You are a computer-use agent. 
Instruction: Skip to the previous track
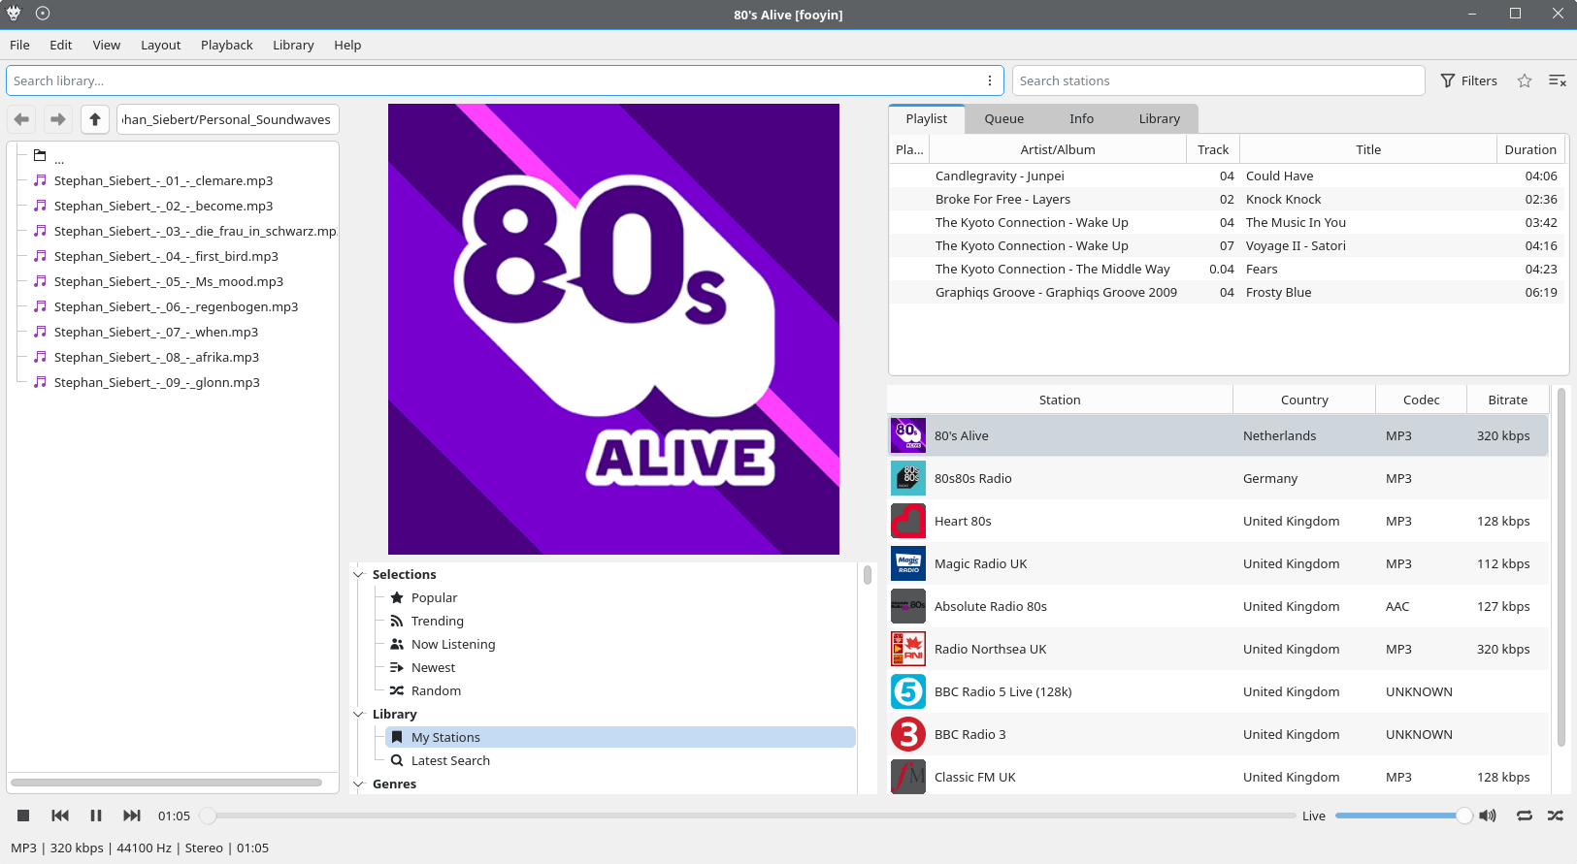coord(60,816)
